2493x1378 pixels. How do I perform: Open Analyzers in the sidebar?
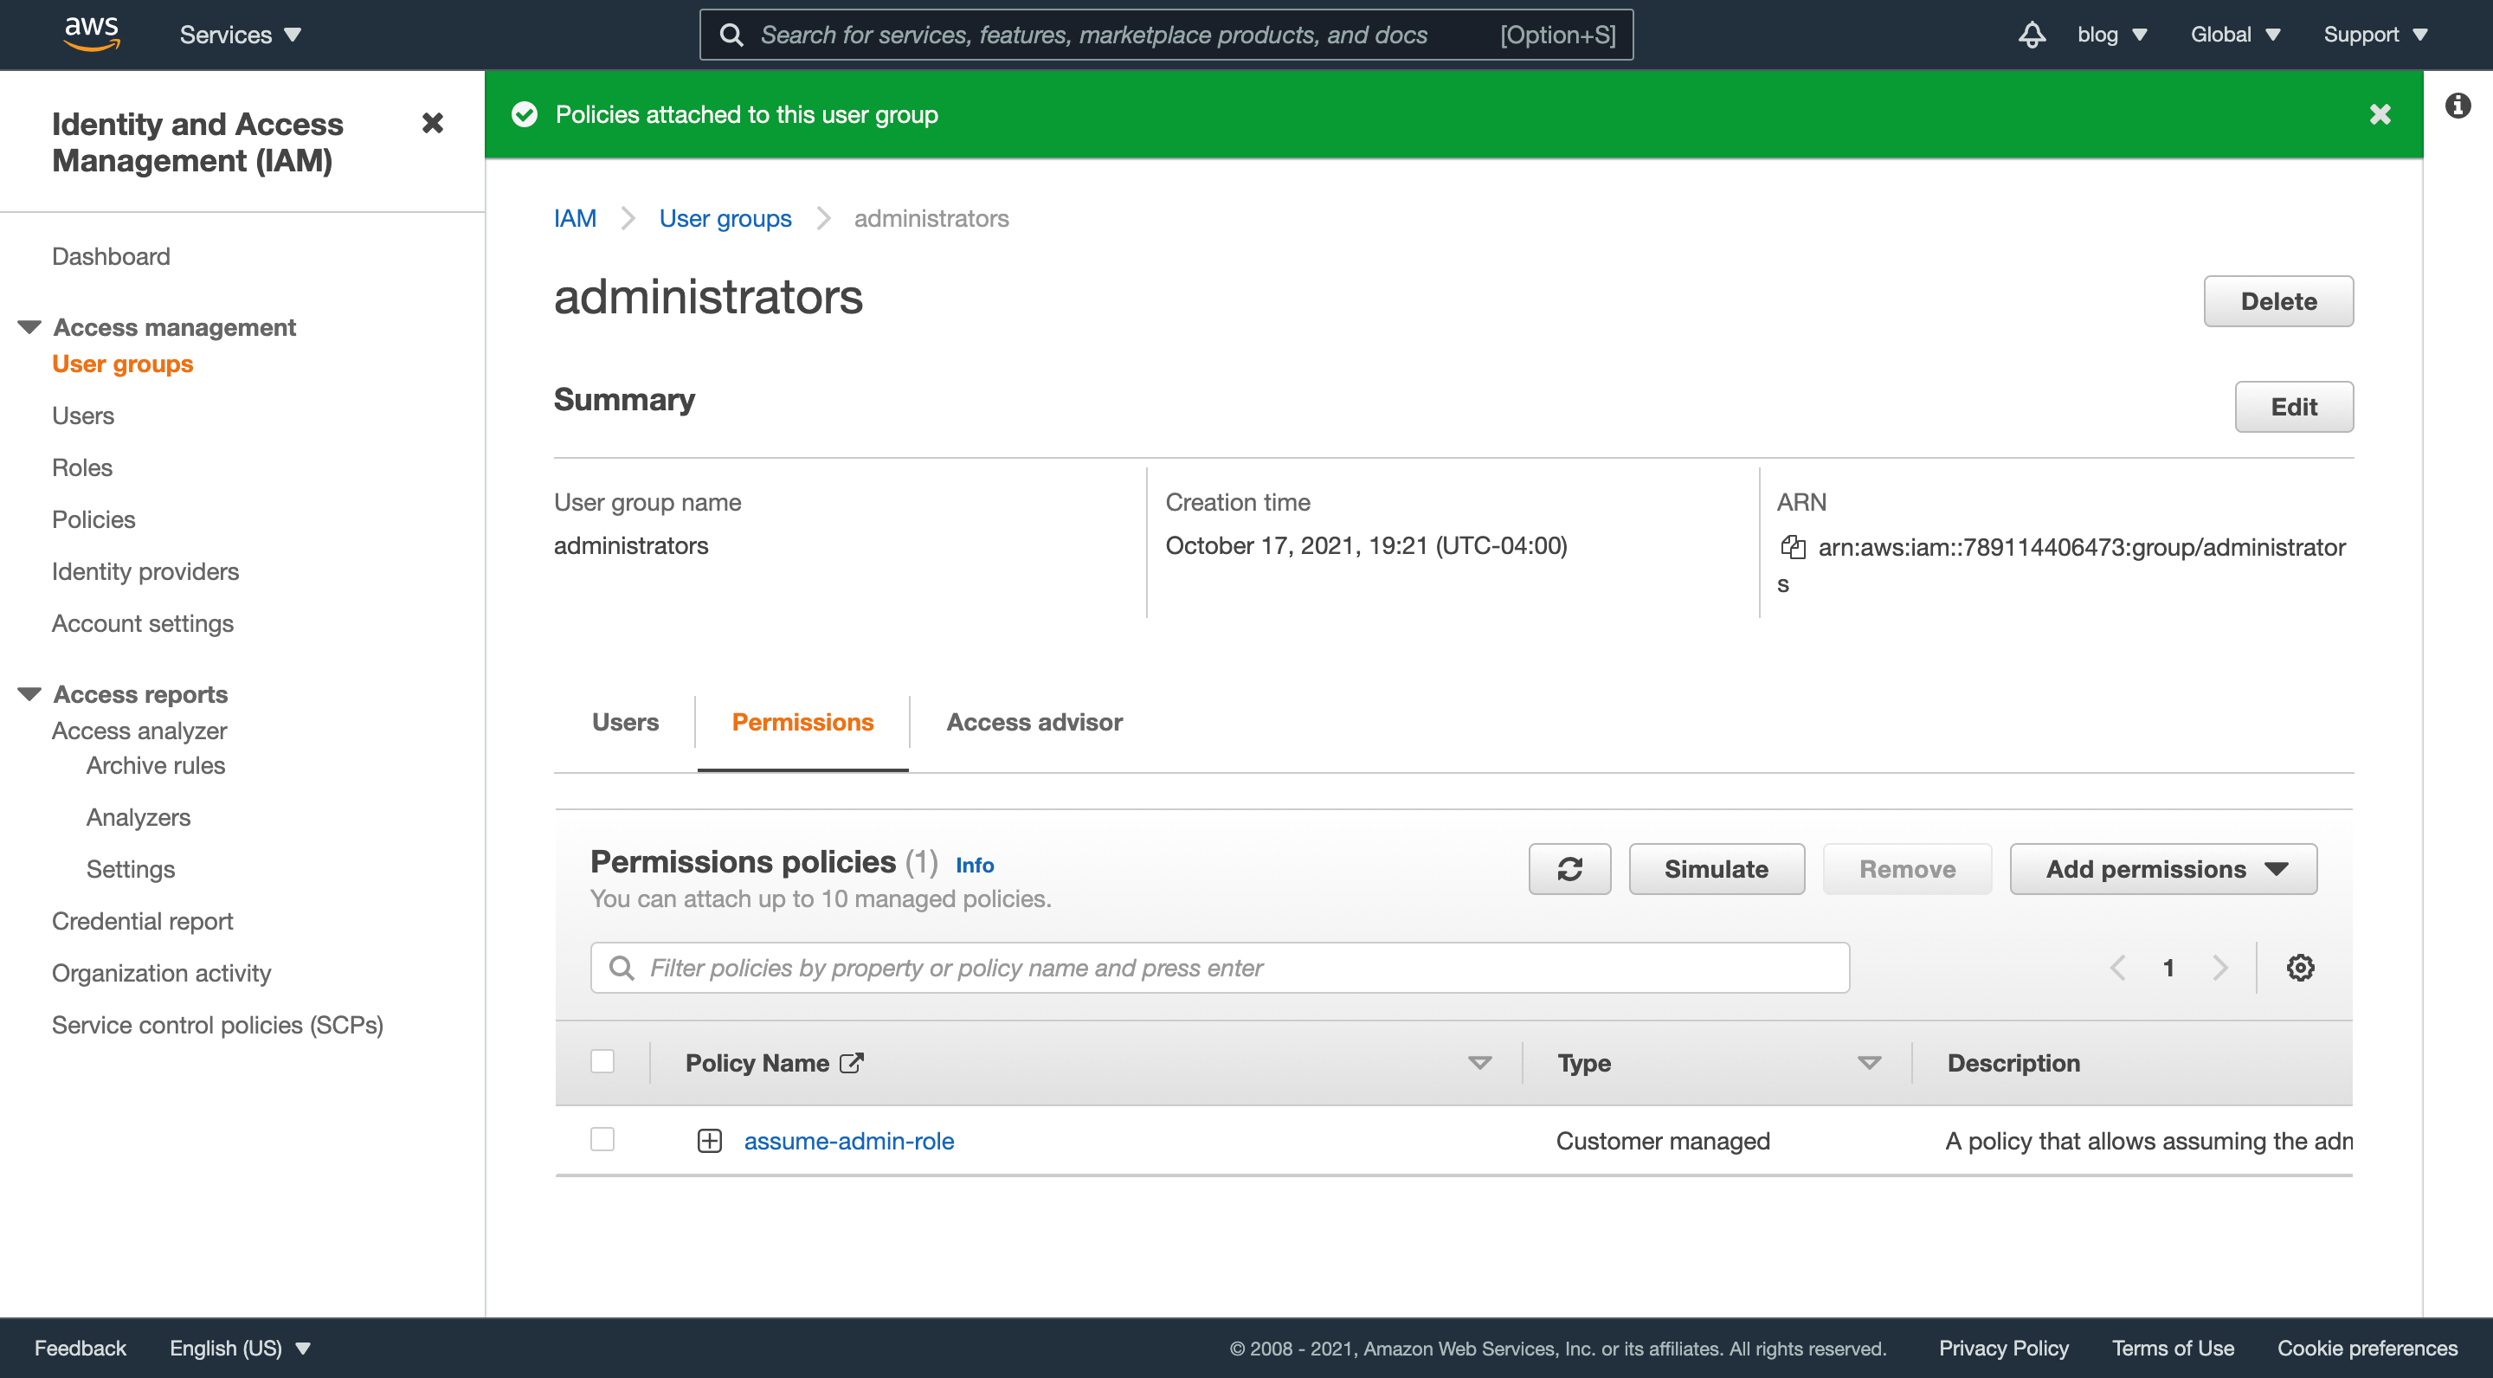pyautogui.click(x=138, y=817)
